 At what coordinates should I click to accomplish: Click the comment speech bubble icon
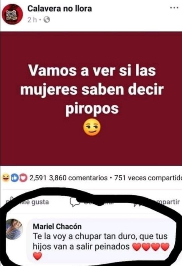[74, 202]
